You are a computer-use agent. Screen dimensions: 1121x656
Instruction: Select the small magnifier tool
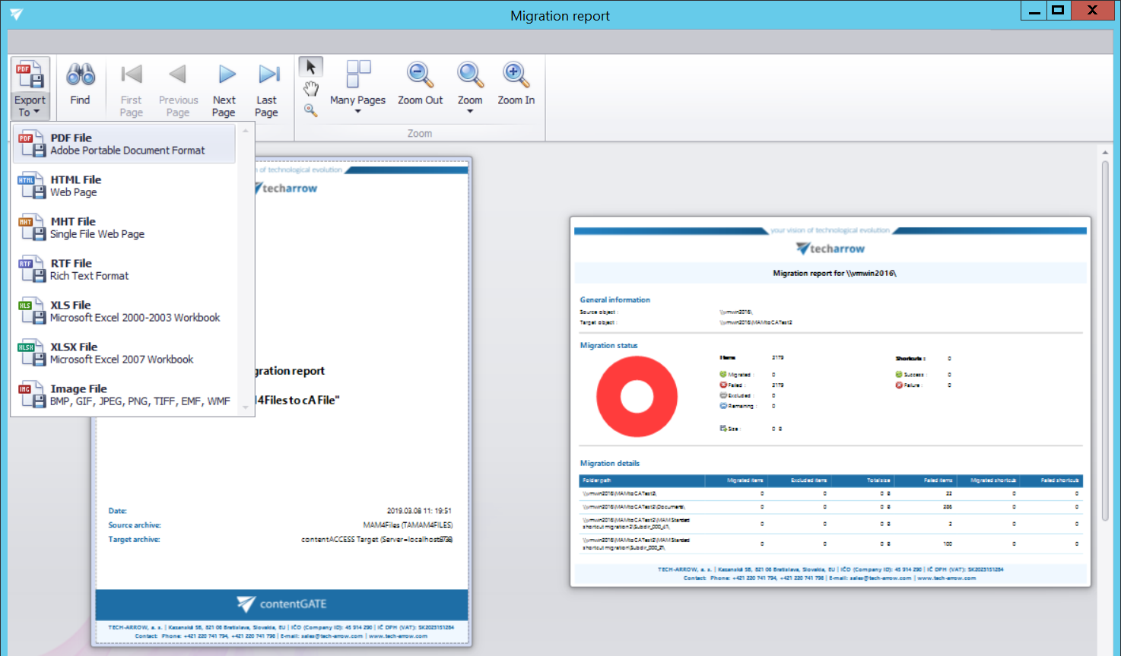[310, 110]
